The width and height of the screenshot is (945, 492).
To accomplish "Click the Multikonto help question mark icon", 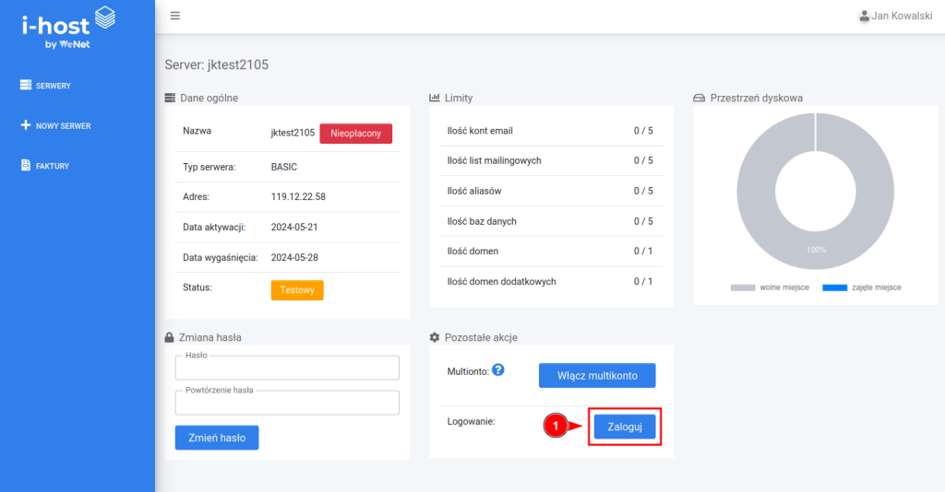I will pyautogui.click(x=498, y=369).
